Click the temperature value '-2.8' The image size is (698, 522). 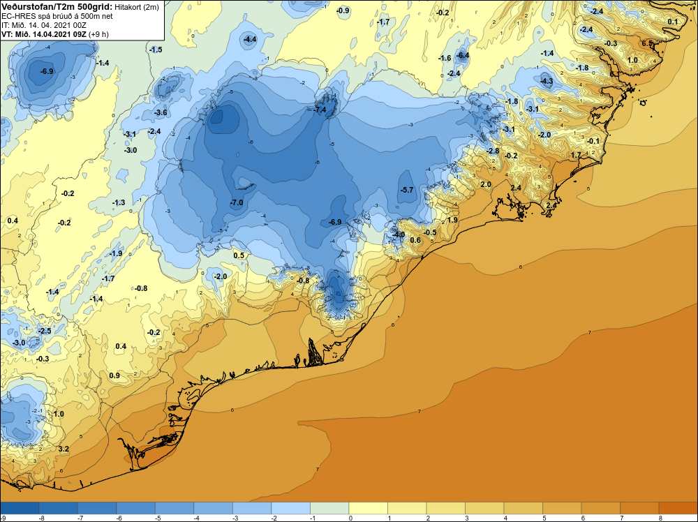[x=493, y=151]
